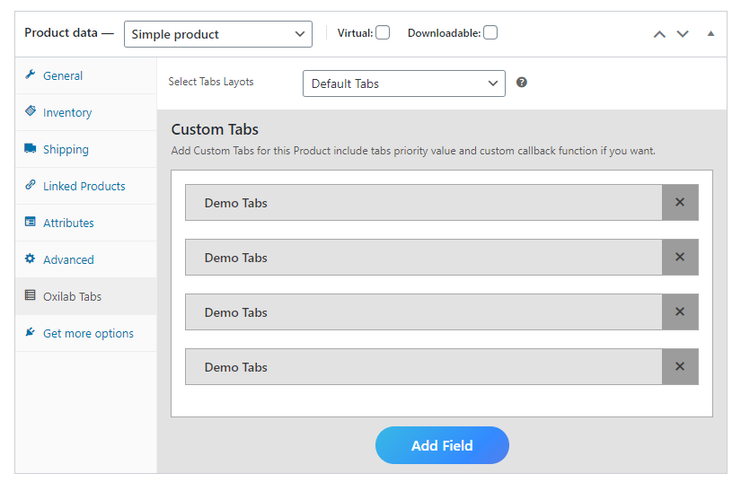Click the gear icon beside Advanced

[x=31, y=259]
